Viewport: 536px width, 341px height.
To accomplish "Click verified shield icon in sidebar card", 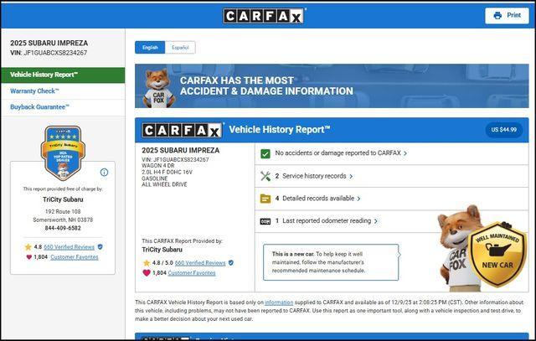I will (100, 246).
